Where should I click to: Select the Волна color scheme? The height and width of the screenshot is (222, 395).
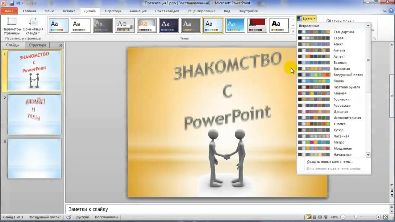coord(332,81)
